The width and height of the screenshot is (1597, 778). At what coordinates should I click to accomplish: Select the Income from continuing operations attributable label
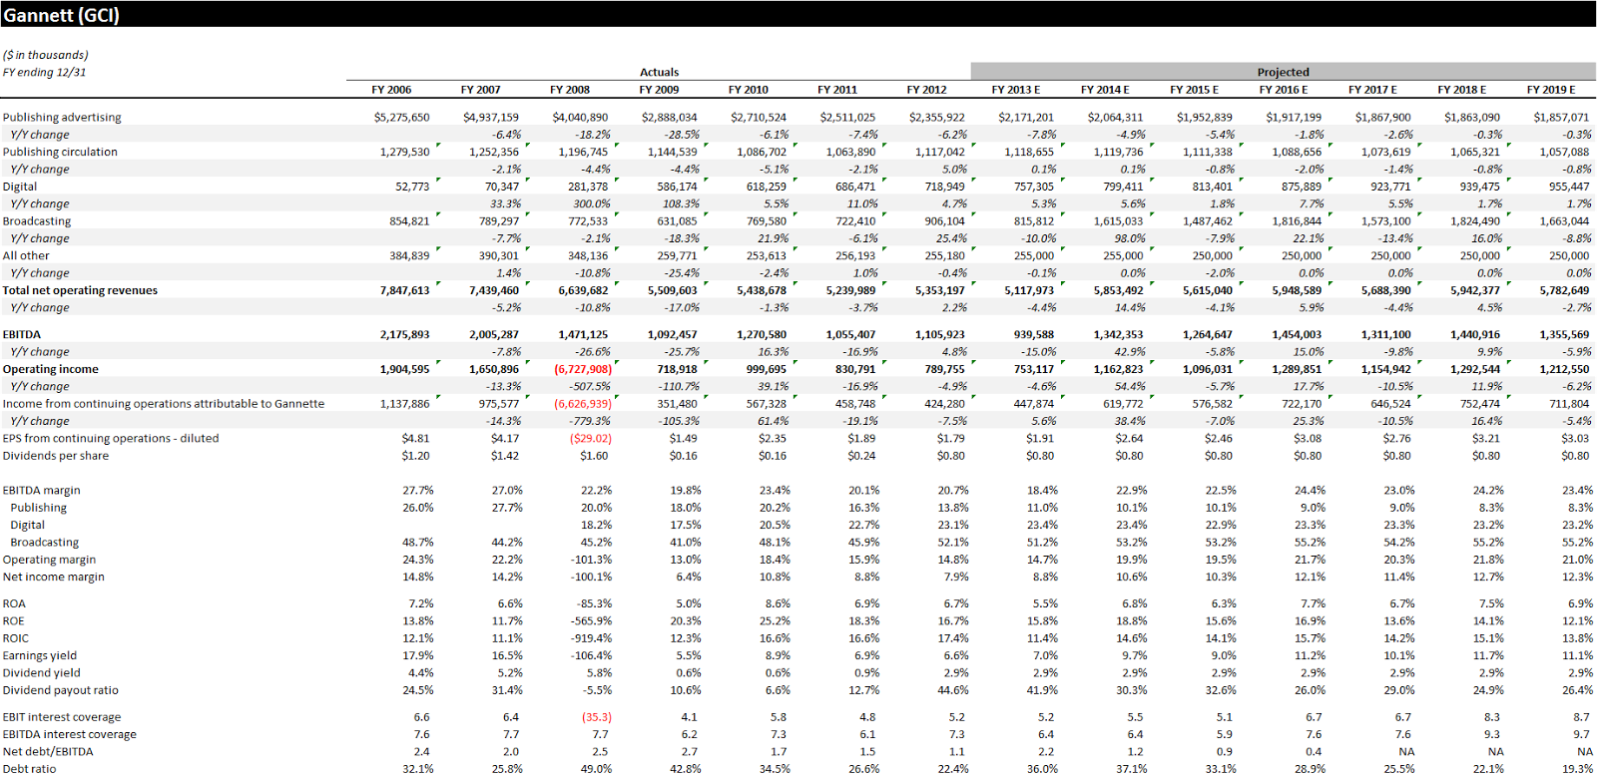point(163,404)
